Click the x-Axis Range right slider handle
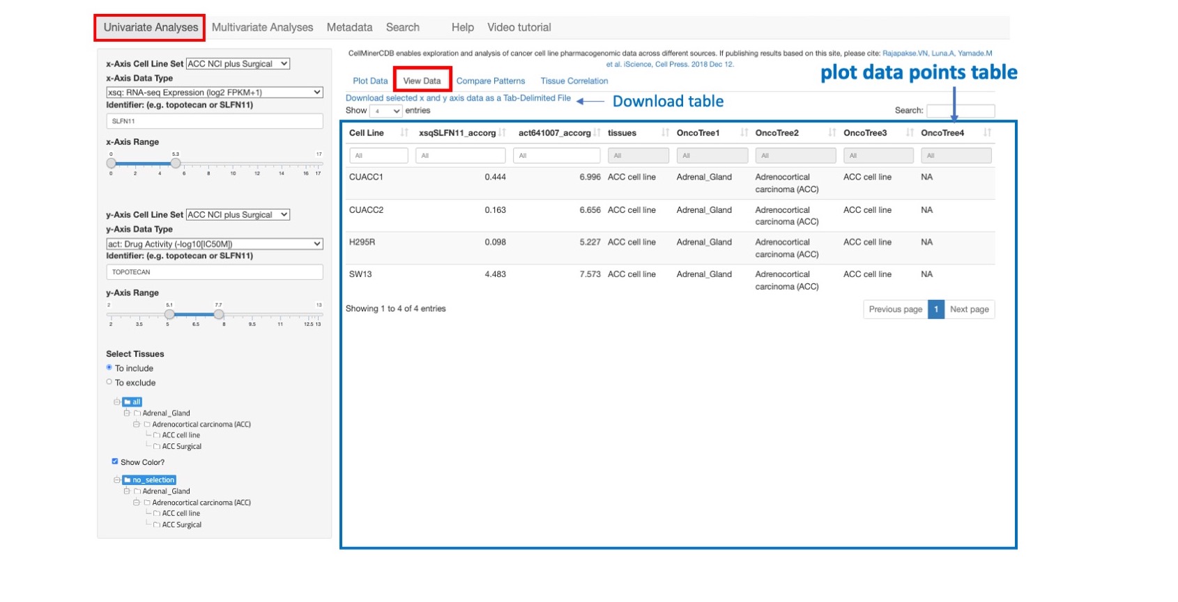This screenshot has width=1178, height=602. (176, 164)
